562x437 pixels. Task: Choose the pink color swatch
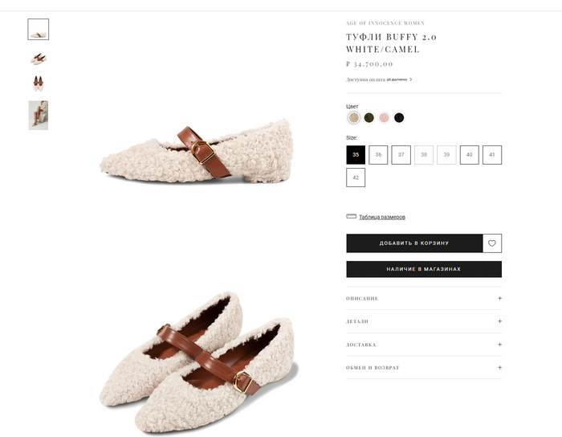[x=384, y=118]
